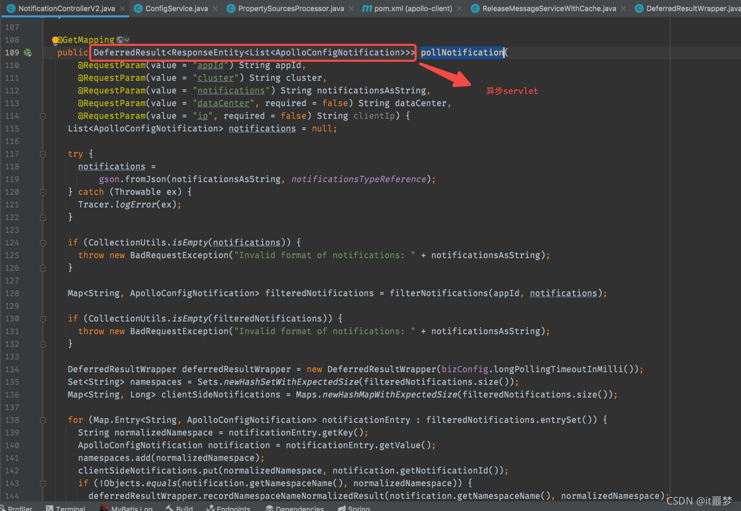Open Dependencies tool window
The width and height of the screenshot is (741, 511).
tap(295, 508)
